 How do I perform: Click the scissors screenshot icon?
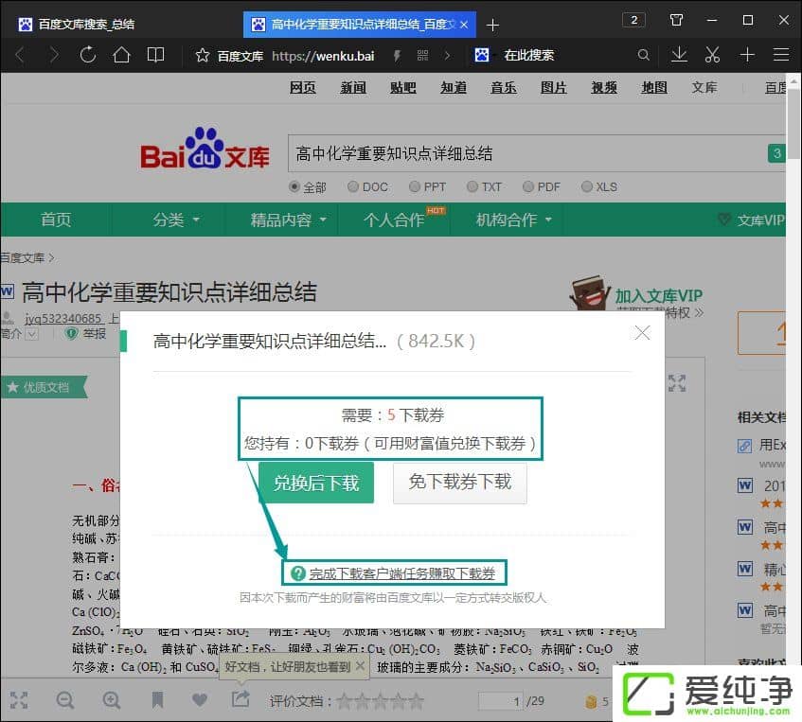pos(713,55)
